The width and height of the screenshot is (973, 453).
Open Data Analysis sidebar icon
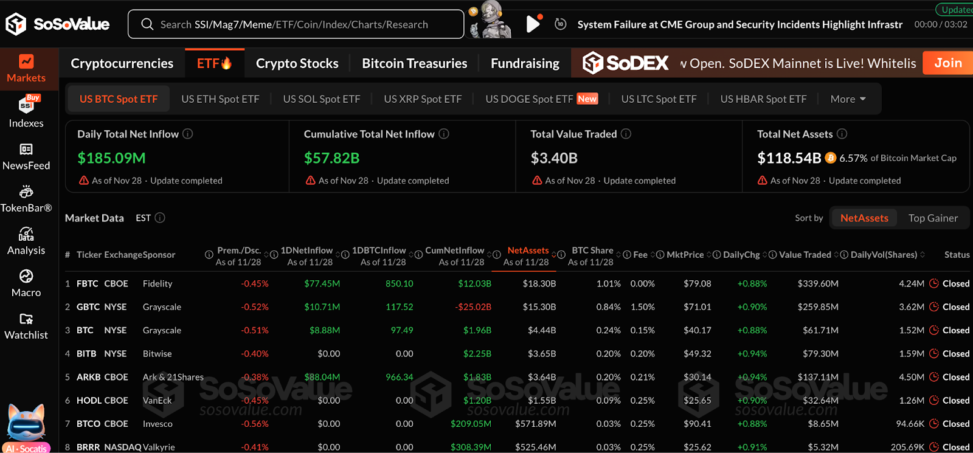click(26, 241)
